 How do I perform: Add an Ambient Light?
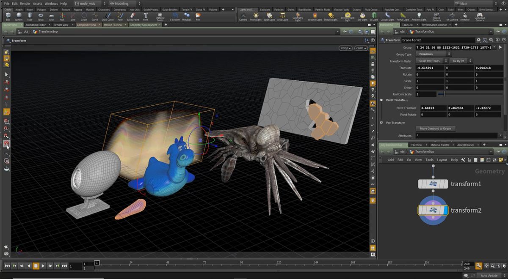419,17
